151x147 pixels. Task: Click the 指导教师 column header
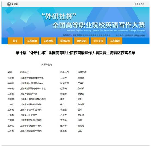click(82, 72)
